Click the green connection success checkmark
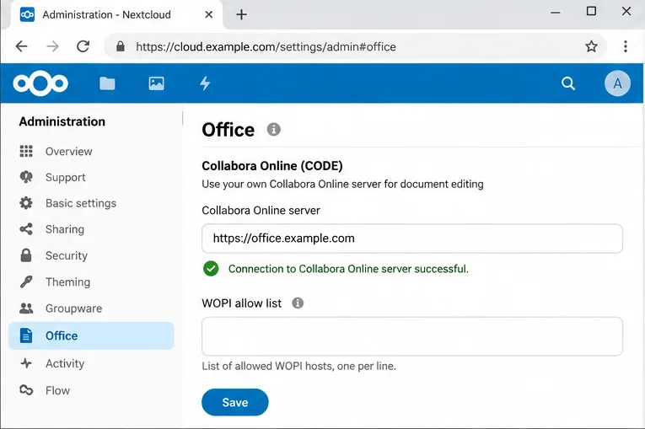 211,269
